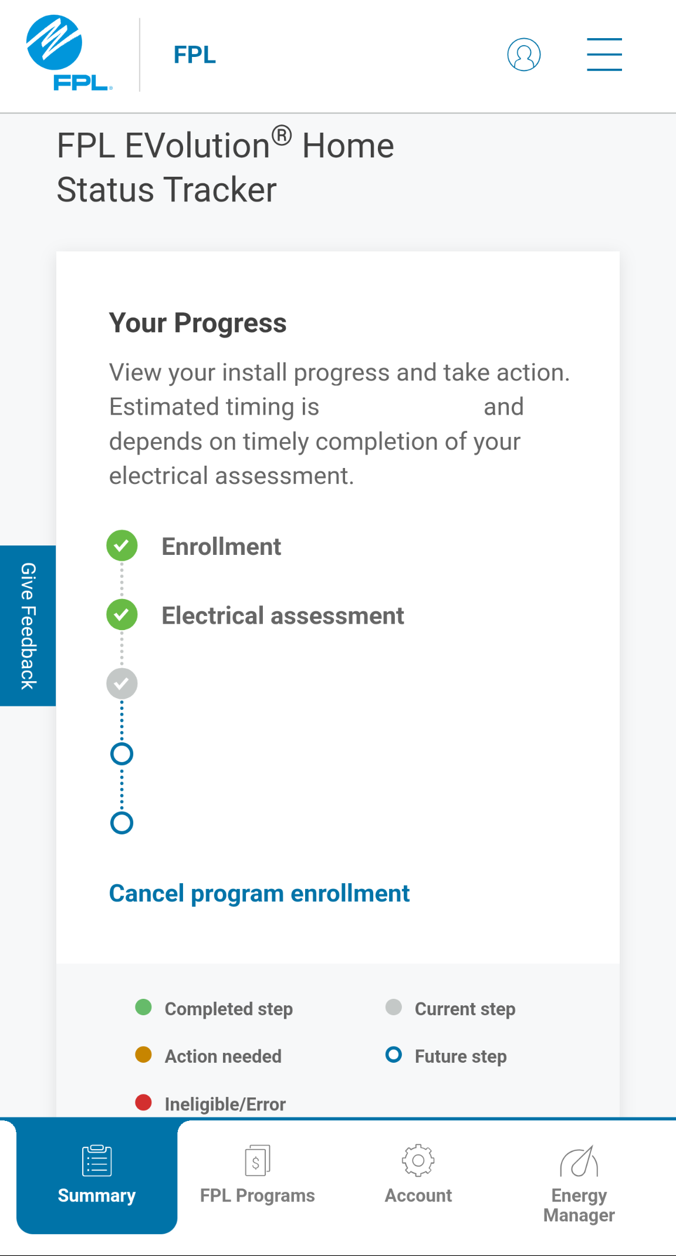Open the hamburger navigation menu

point(604,55)
